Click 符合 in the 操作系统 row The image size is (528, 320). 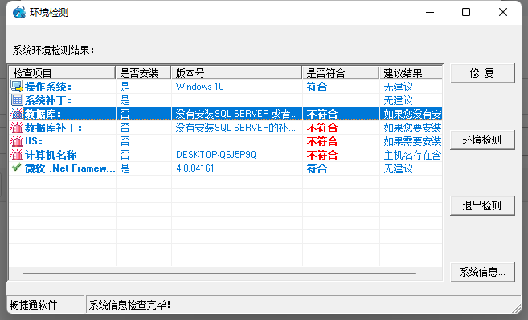tap(317, 87)
